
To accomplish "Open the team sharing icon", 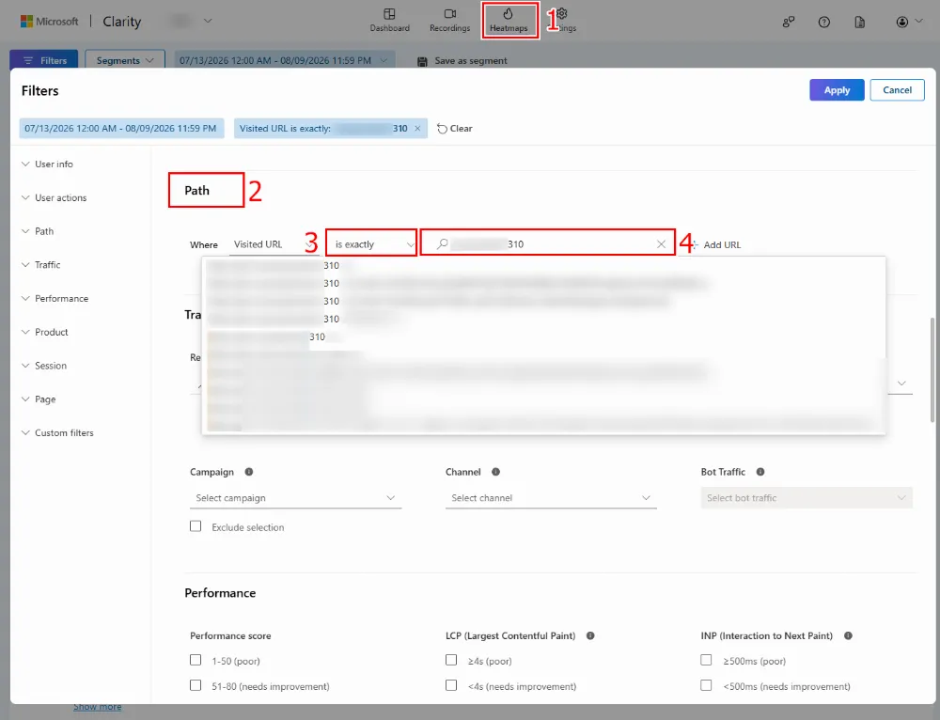I will coord(789,22).
